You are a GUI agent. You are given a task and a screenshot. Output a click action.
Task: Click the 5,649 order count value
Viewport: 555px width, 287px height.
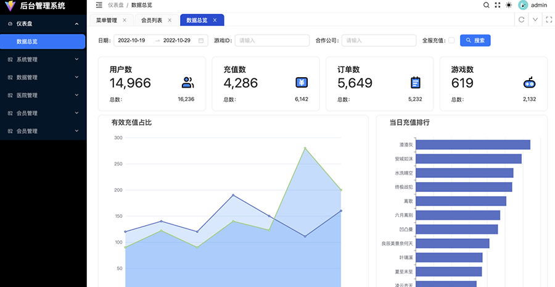(x=355, y=83)
